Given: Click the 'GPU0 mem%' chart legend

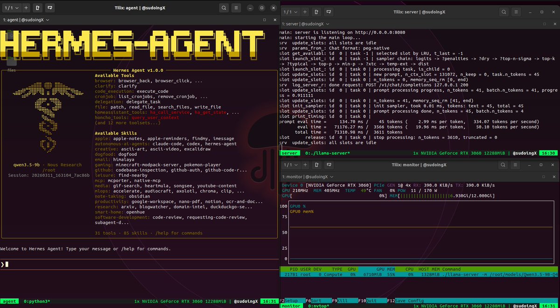Looking at the screenshot, I should coord(301,212).
